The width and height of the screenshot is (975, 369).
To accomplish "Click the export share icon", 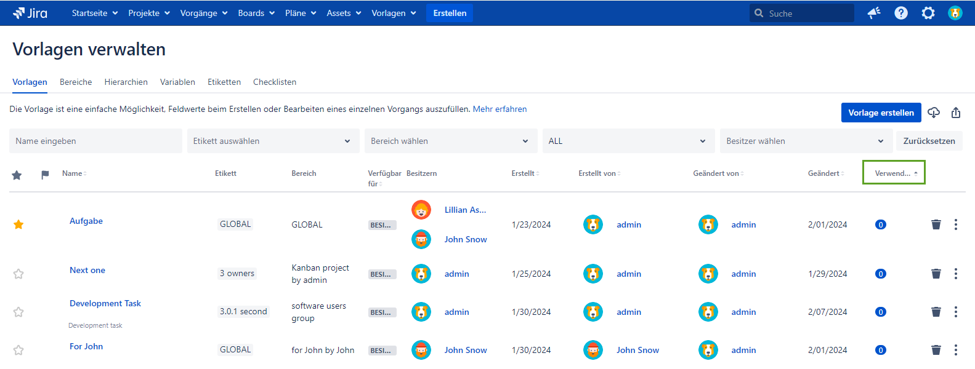I will coord(956,113).
